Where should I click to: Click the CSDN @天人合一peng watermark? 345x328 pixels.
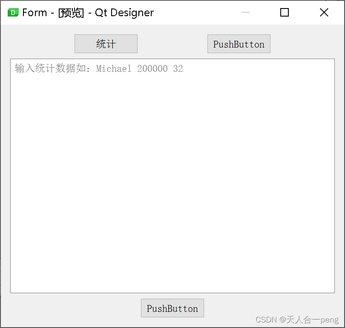[297, 320]
